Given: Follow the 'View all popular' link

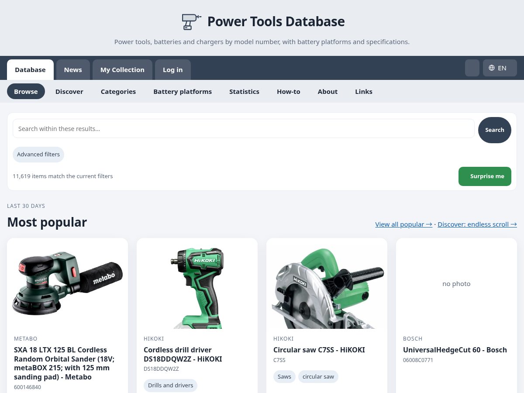Looking at the screenshot, I should click(x=403, y=224).
